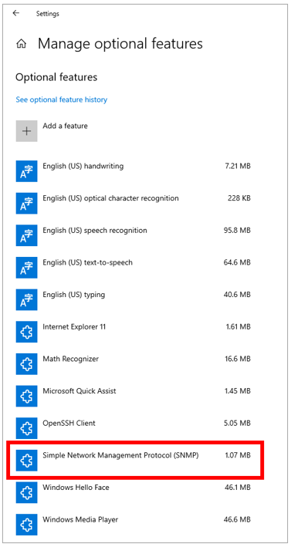Select Simple Network Management Protocol (SNMP) feature

(134, 460)
